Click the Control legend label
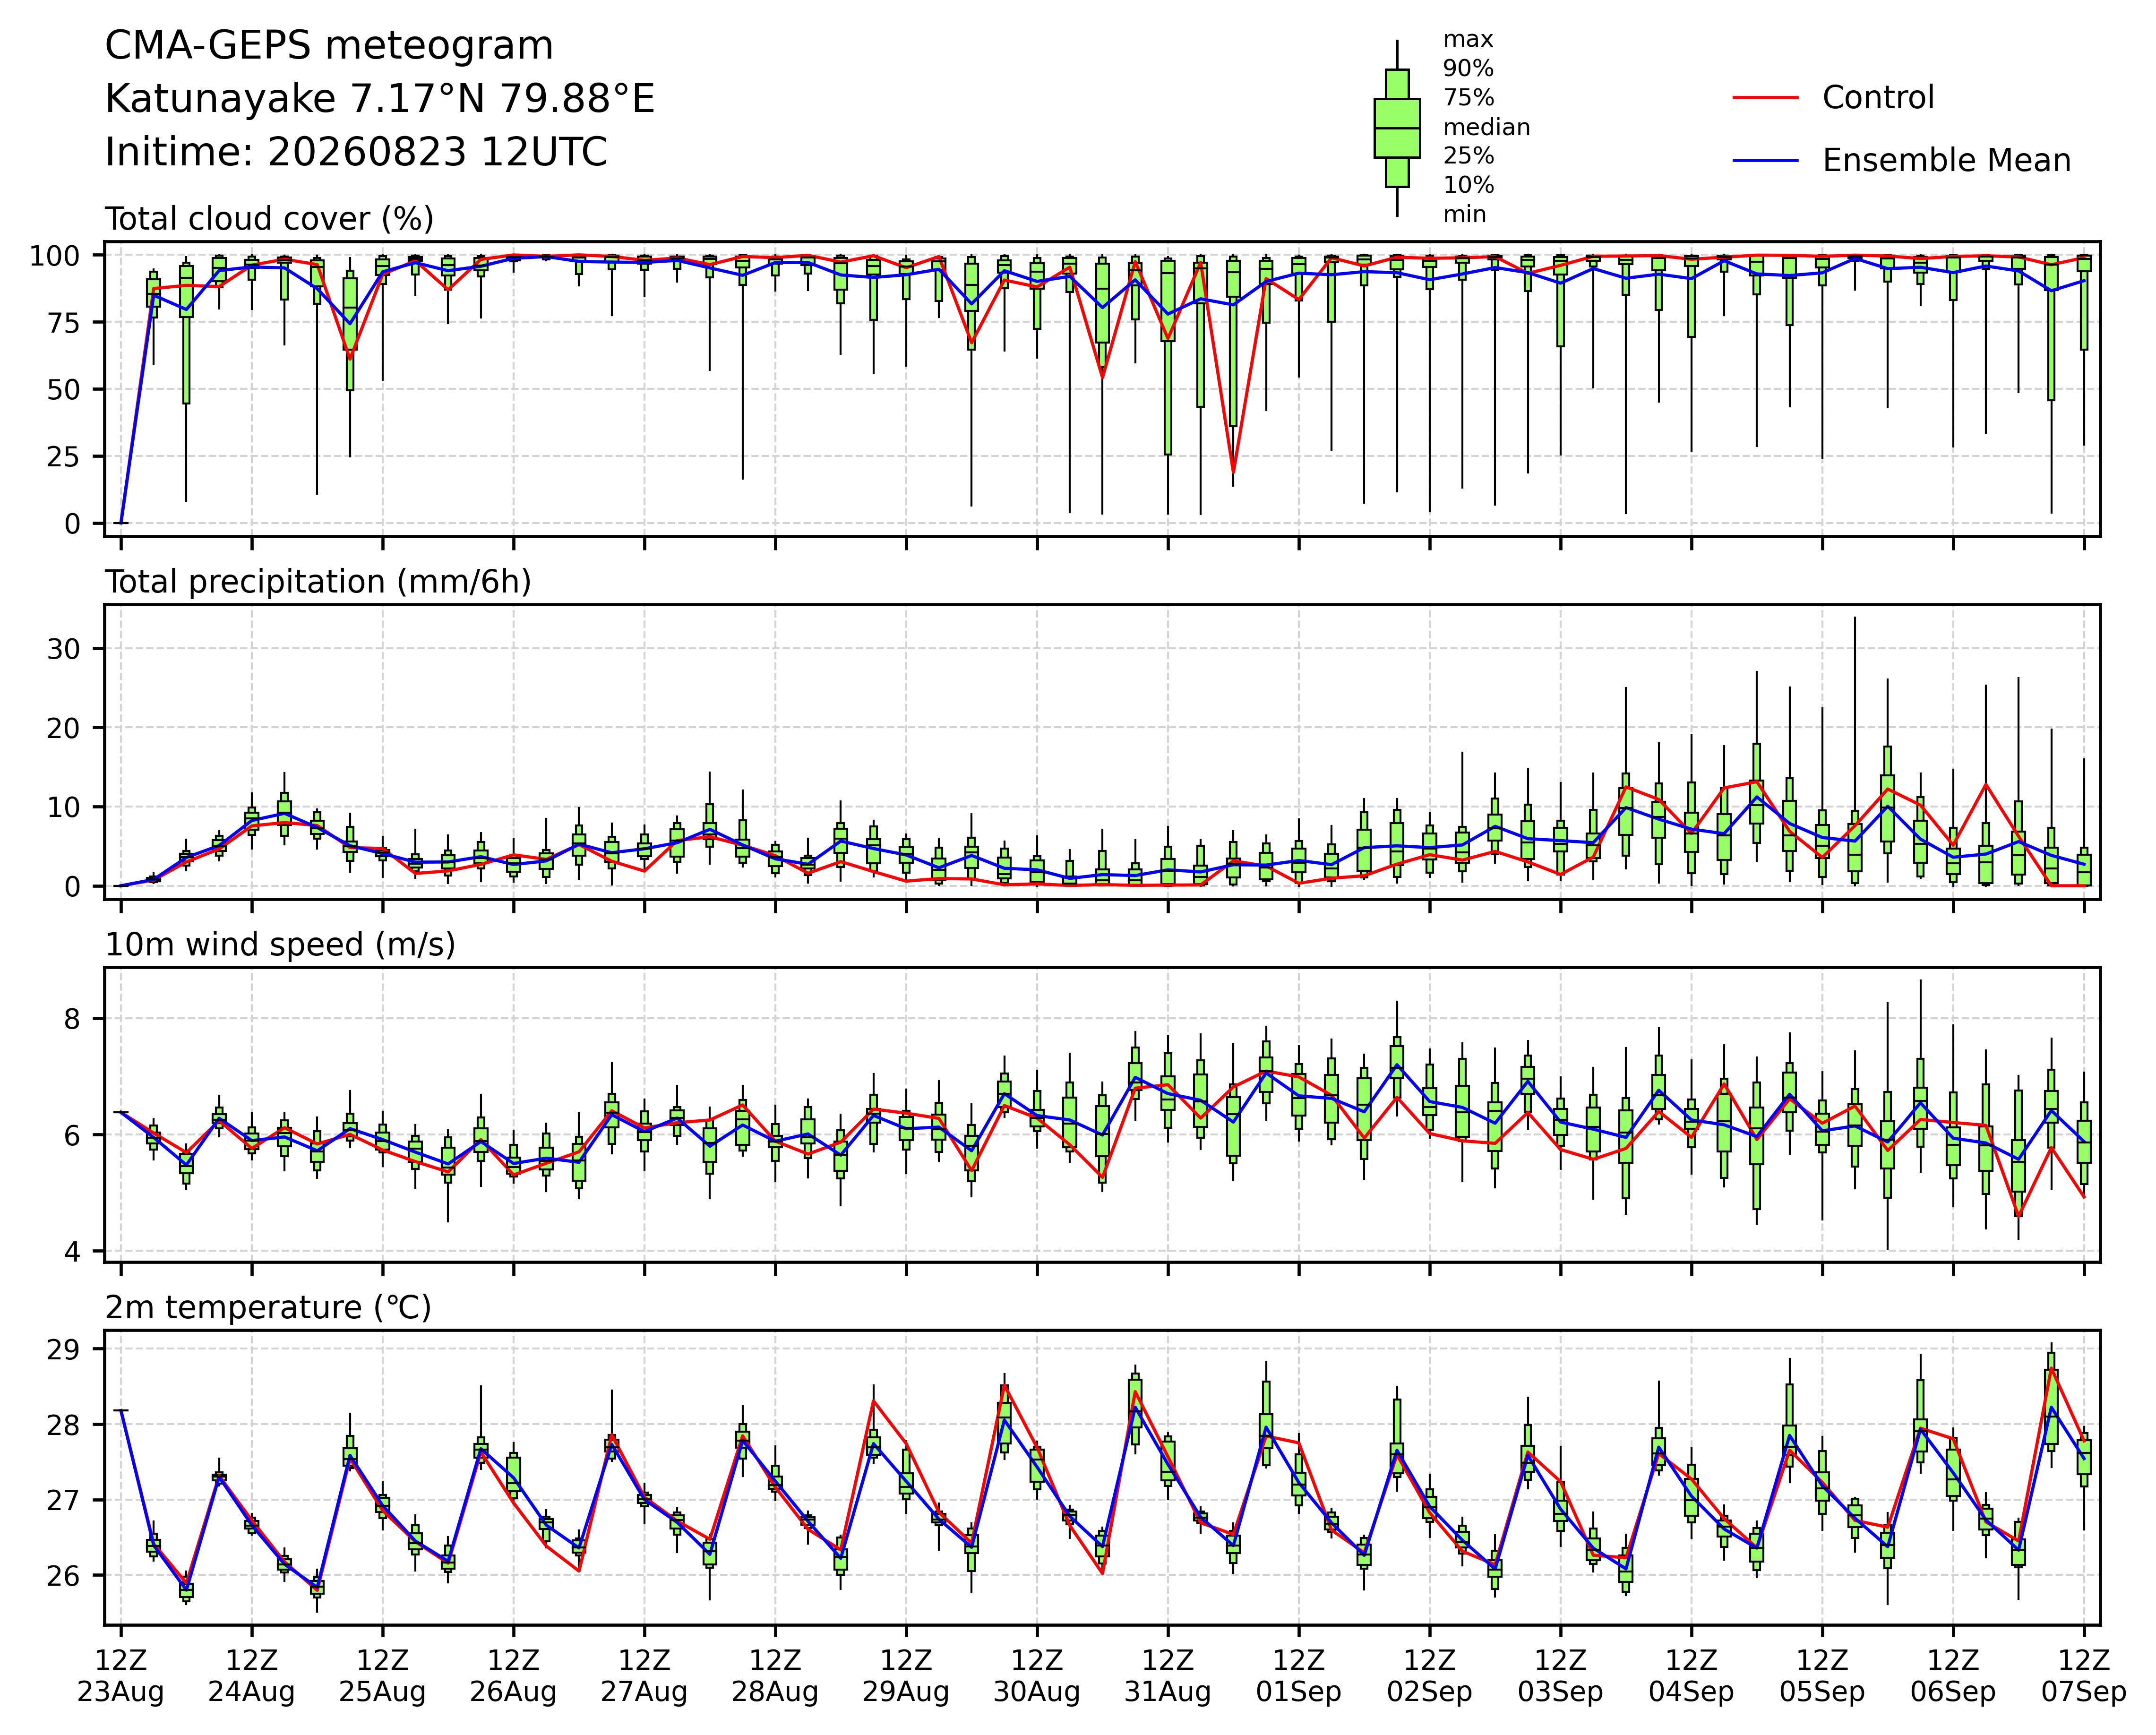The image size is (2156, 1735). (1878, 98)
